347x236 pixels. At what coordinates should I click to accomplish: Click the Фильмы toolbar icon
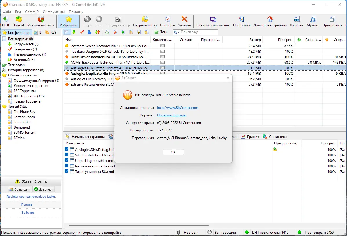point(297,19)
